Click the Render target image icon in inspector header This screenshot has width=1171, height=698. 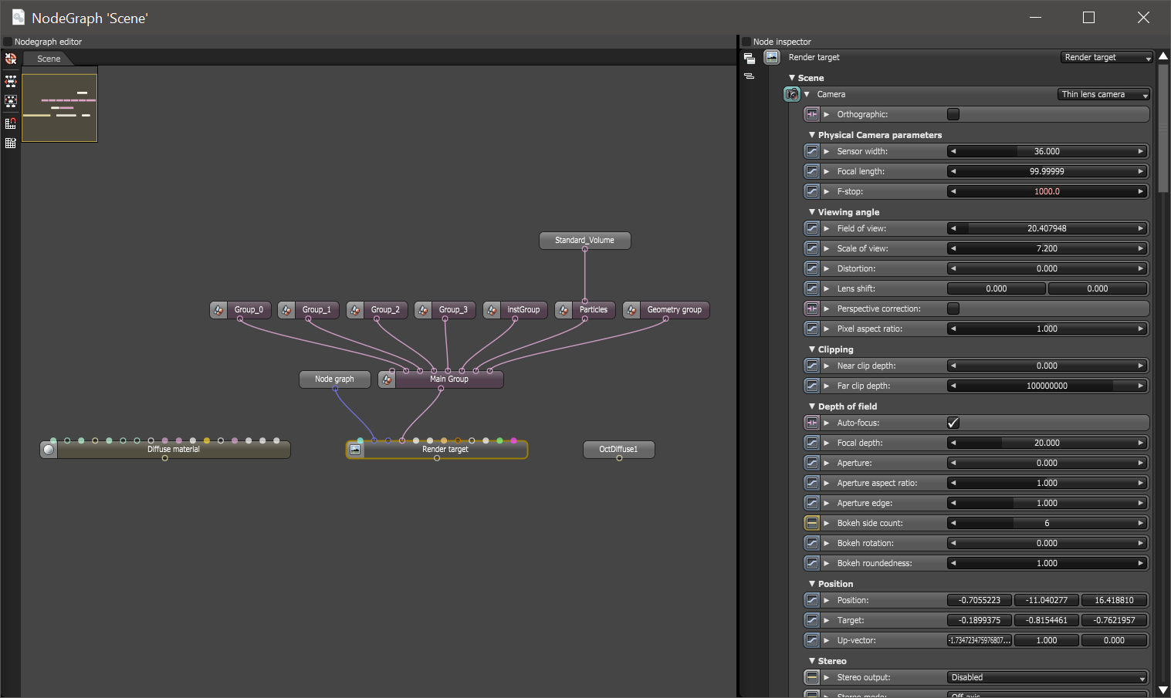click(x=772, y=57)
